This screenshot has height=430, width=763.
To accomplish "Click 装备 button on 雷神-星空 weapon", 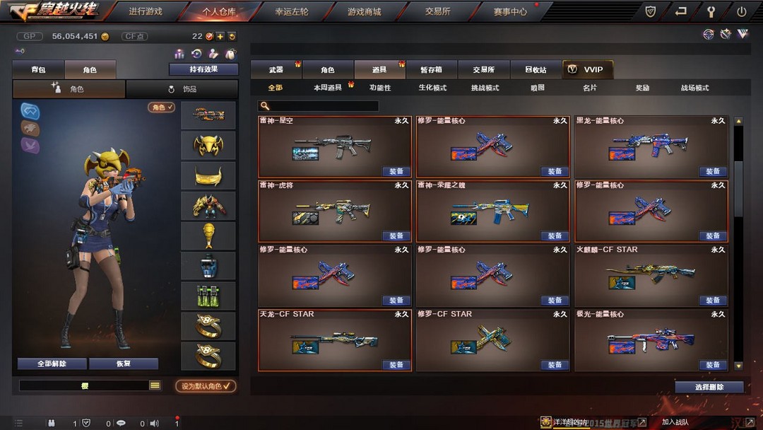I will (x=396, y=171).
